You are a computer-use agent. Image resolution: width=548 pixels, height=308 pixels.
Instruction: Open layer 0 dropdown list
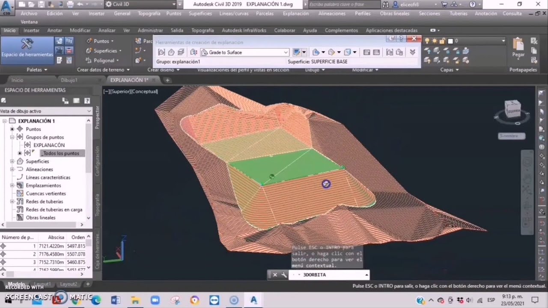[x=503, y=41]
